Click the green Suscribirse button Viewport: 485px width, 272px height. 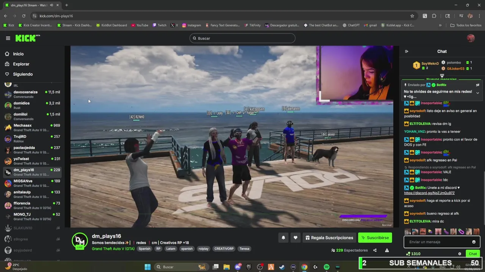[x=375, y=238]
